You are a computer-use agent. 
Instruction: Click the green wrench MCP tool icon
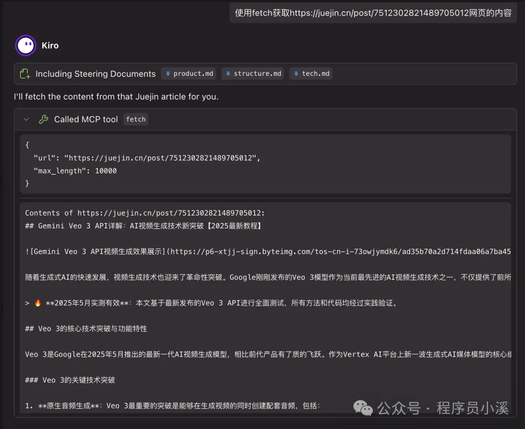43,119
